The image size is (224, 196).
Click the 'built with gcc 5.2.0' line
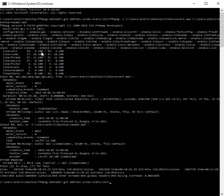24,29
